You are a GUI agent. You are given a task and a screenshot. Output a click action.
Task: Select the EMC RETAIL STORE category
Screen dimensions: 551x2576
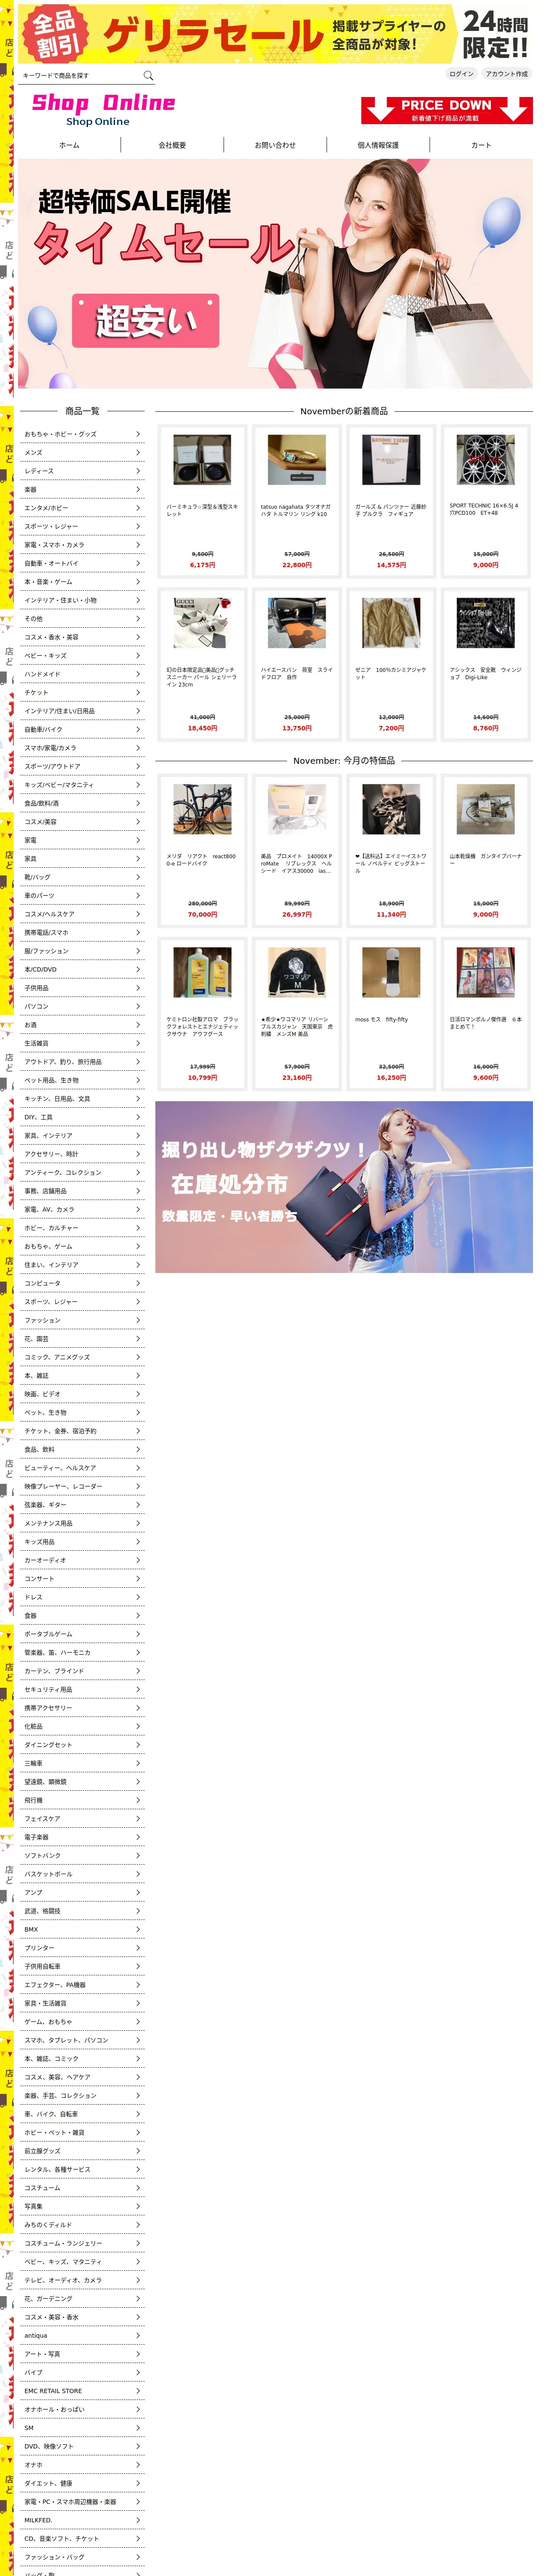(x=82, y=2391)
